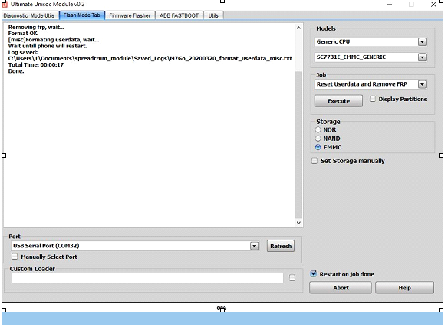Viewport: 448px width, 327px height.
Task: Click the log panel scrollbar thumb
Action: [x=298, y=145]
